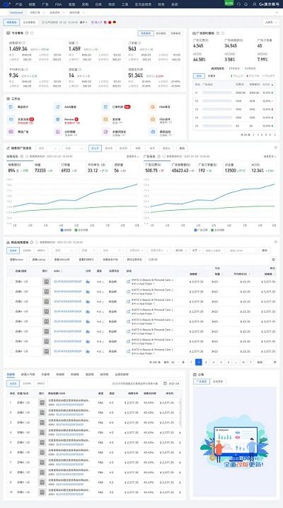Click product thumbnail in ranking row 1
Image resolution: width=283 pixels, height=508 pixels.
(42, 403)
